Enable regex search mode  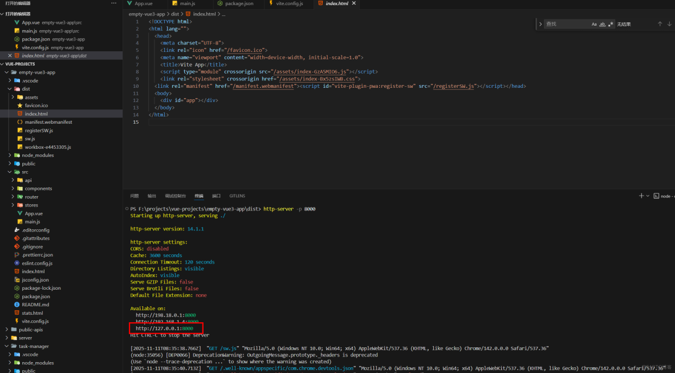[x=611, y=24]
